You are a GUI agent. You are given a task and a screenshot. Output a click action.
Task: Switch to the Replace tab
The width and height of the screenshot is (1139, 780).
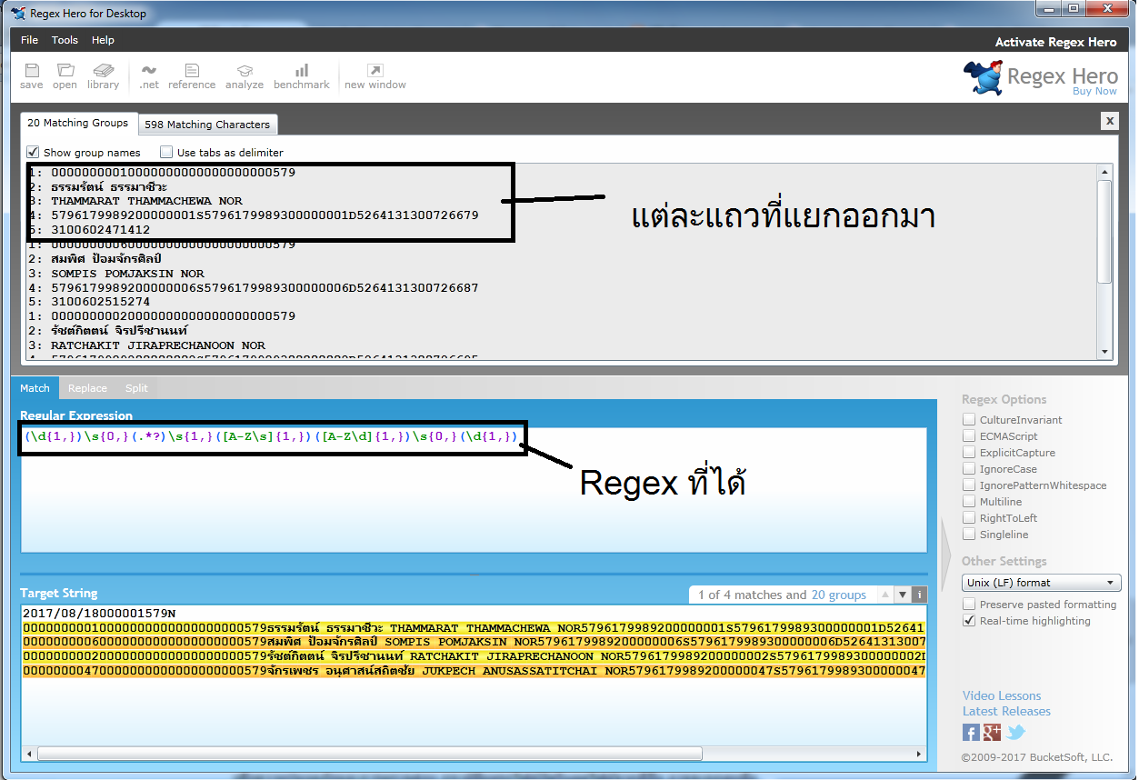[87, 388]
